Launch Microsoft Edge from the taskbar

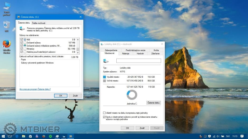tap(17, 136)
